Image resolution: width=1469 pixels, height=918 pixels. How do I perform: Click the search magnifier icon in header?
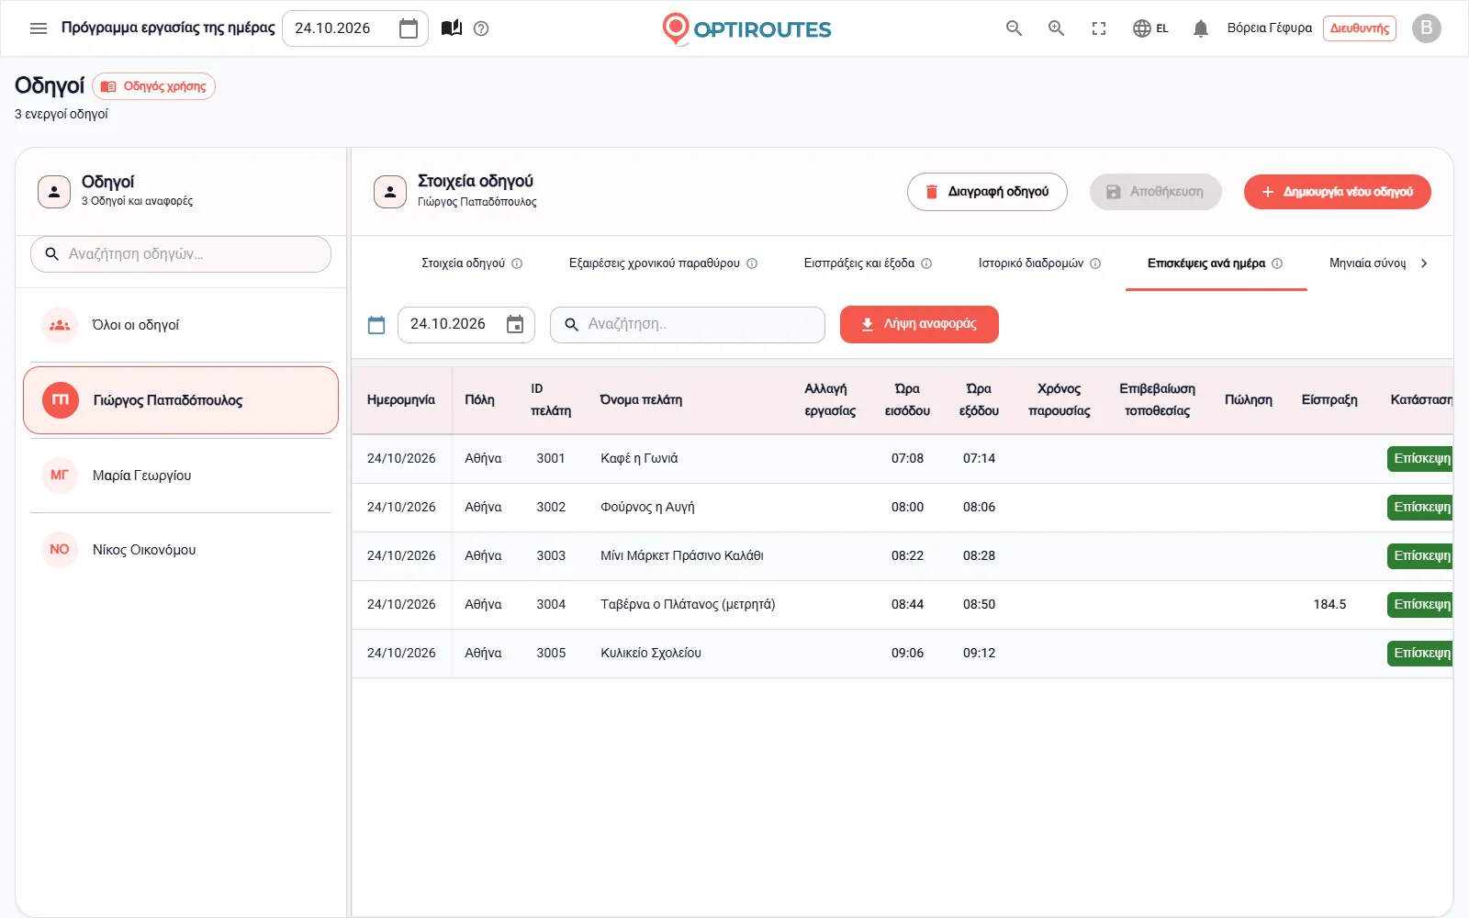coord(1014,28)
